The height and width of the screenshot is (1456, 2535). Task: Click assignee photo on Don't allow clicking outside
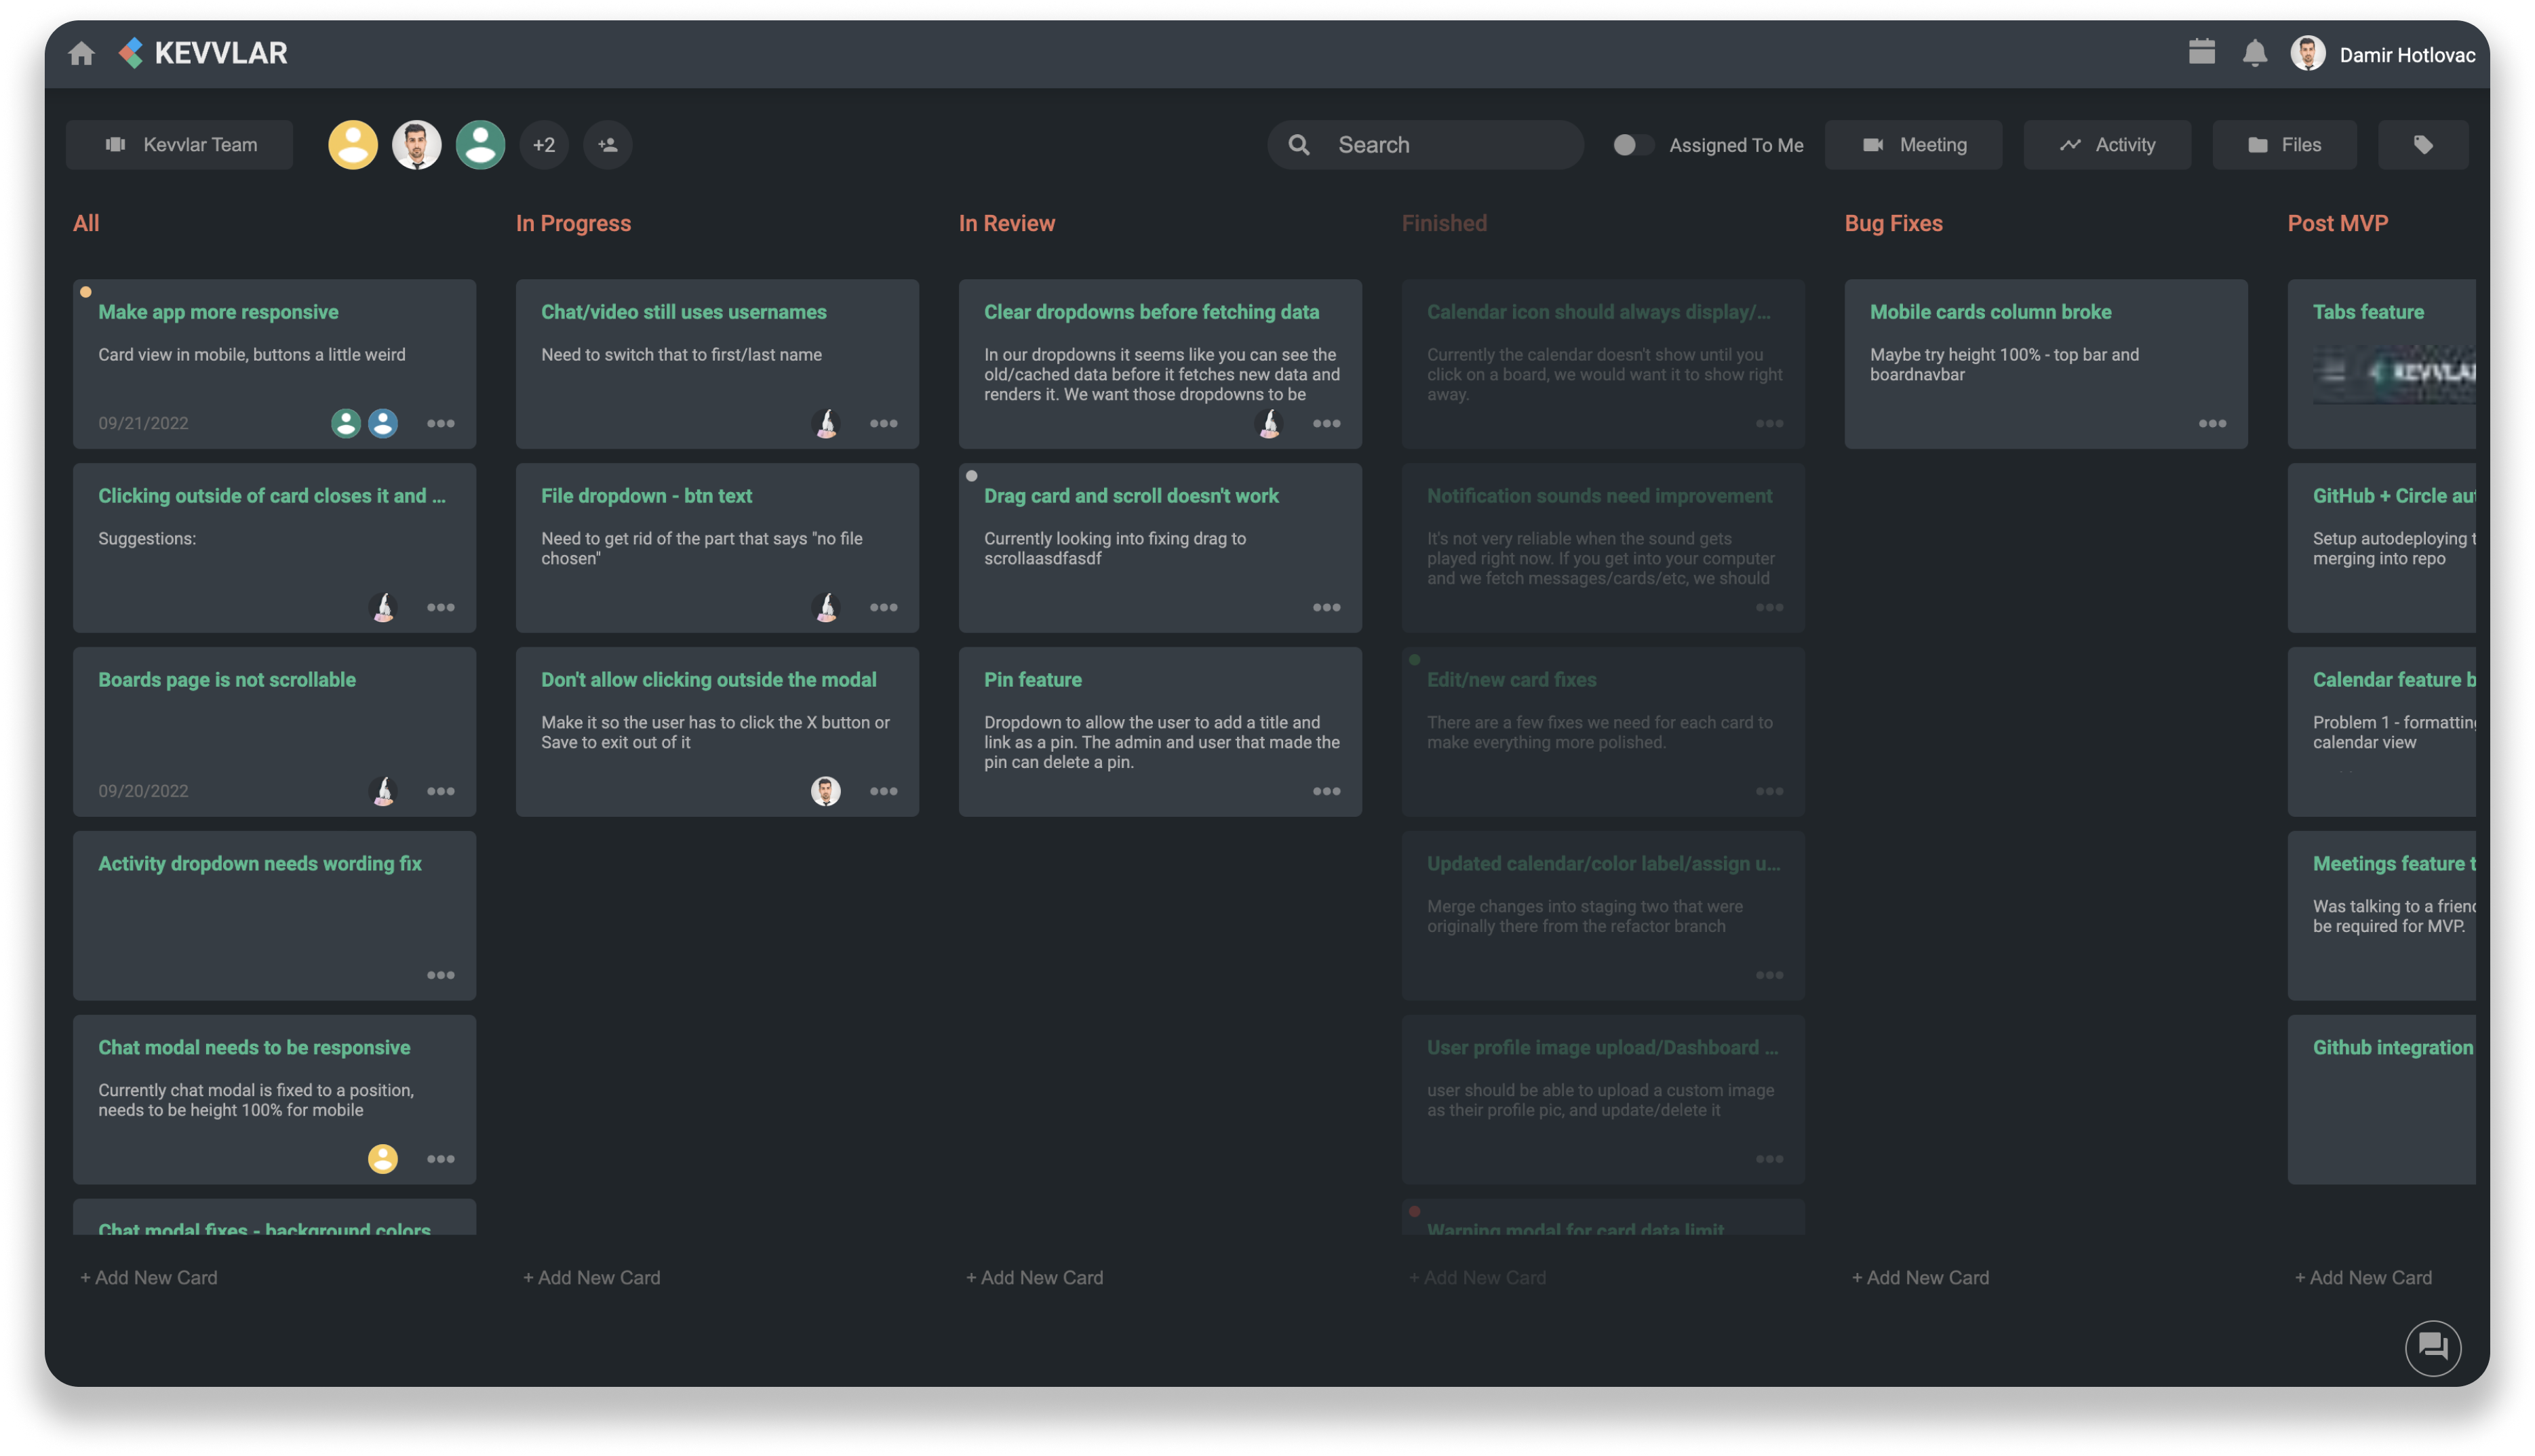pos(826,791)
